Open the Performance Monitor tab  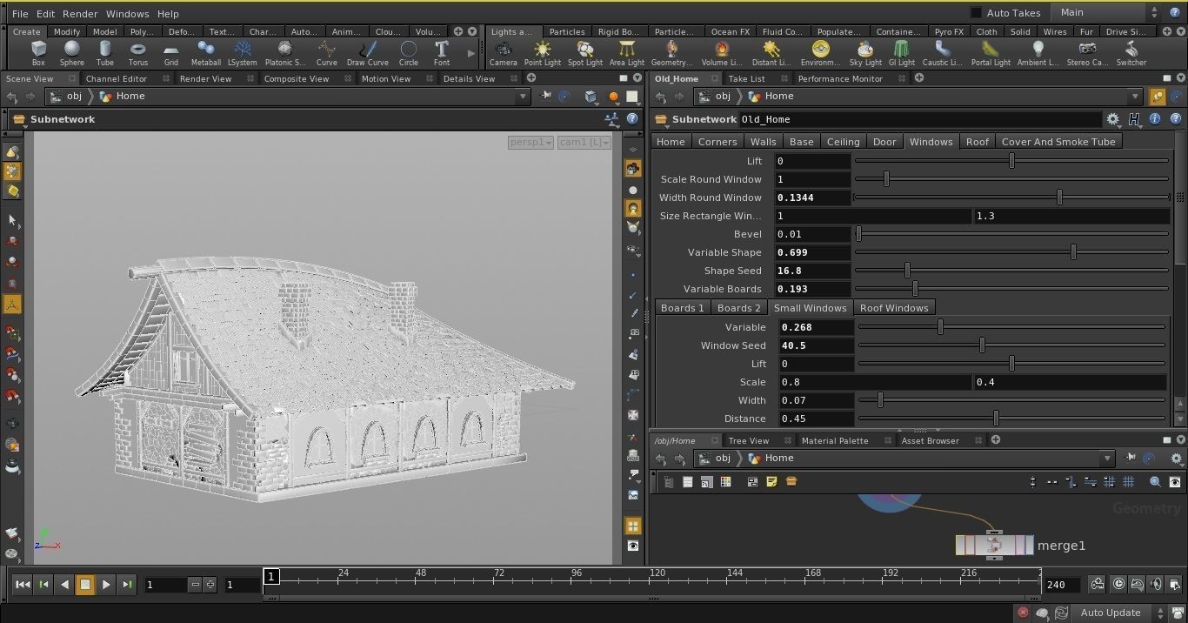pyautogui.click(x=840, y=78)
